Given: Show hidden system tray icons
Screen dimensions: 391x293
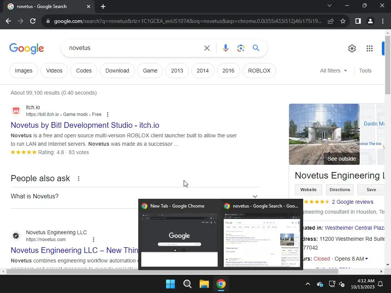Looking at the screenshot, I should [x=308, y=284].
